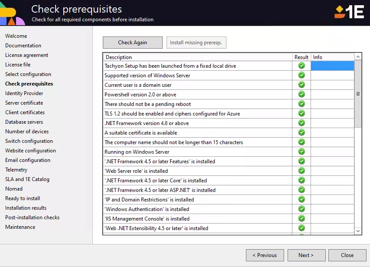The width and height of the screenshot is (370, 267).
Task: Click the colorful app logo at top left
Action: [x=12, y=13]
